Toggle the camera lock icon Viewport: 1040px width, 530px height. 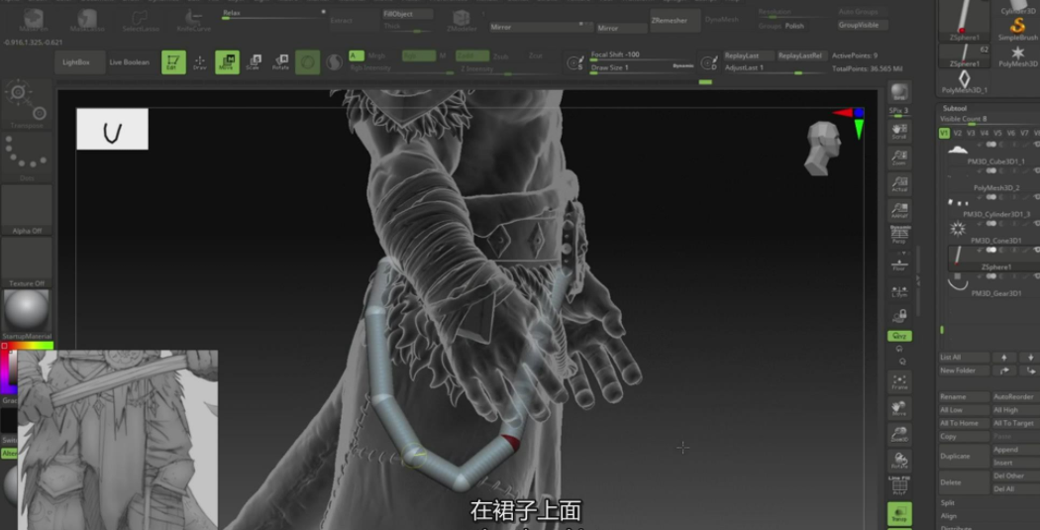coord(899,316)
